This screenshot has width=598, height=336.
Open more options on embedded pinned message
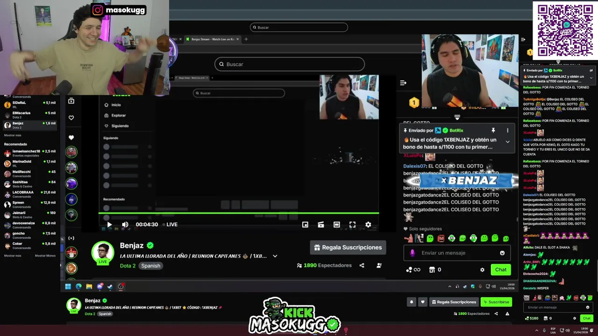[x=507, y=130]
